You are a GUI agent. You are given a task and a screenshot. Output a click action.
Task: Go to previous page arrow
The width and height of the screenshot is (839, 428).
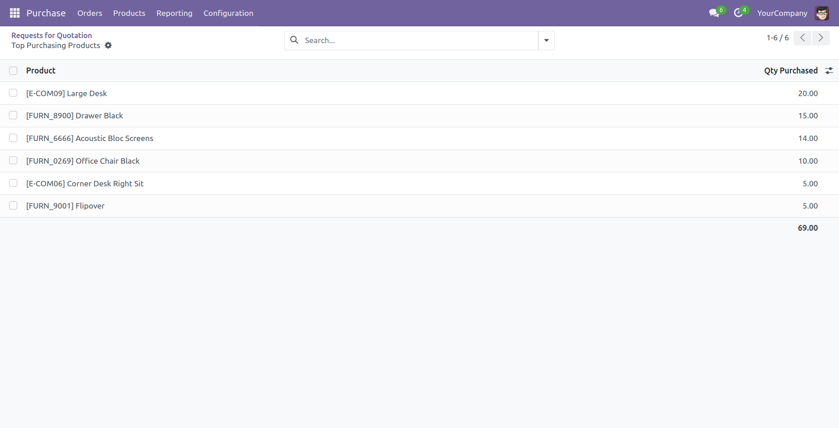pyautogui.click(x=803, y=38)
